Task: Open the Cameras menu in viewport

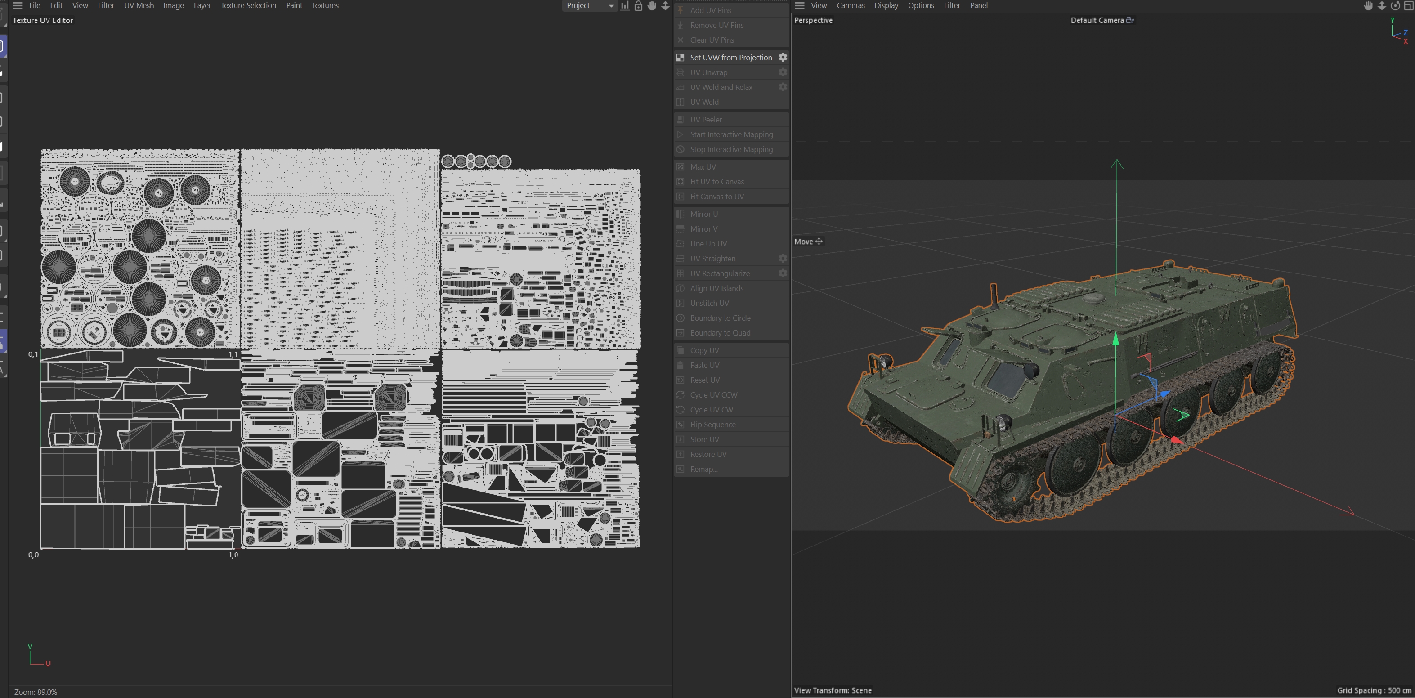Action: pos(851,5)
